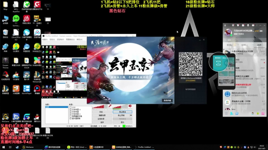Open the skin (shirt) icon in QQ header
Viewport: 268px width, 150px height.
(x=238, y=25)
